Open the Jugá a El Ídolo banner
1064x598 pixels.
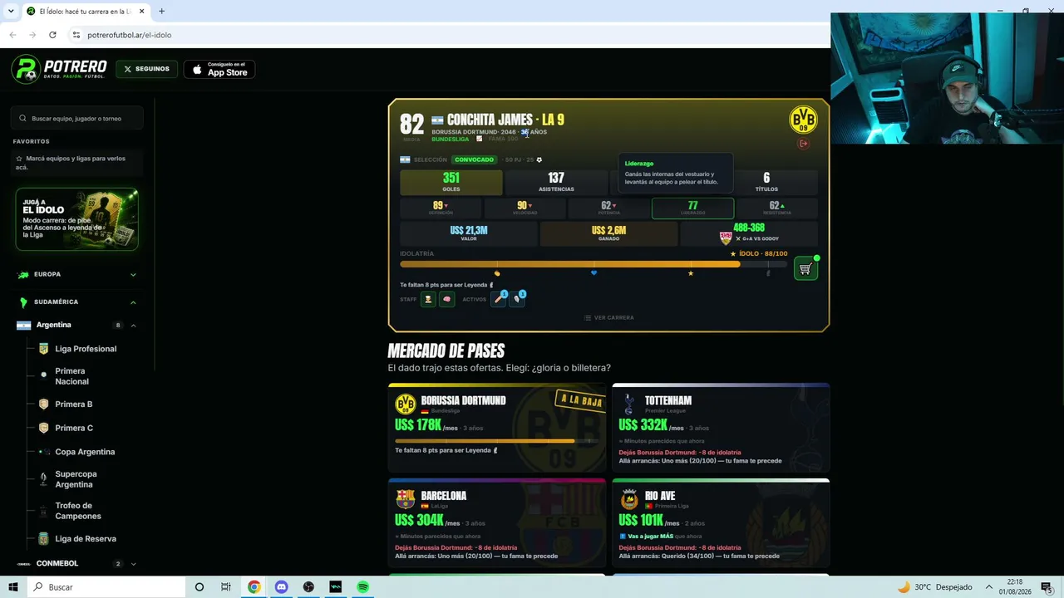click(76, 219)
